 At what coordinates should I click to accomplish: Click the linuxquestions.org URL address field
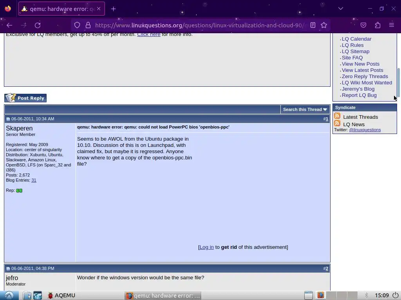tap(200, 25)
